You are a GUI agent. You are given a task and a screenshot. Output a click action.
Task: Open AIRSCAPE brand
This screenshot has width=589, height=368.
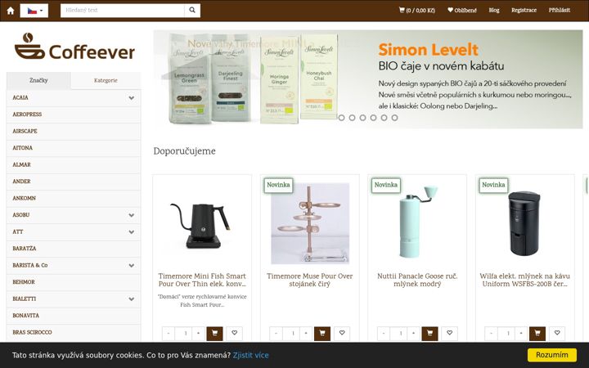click(74, 132)
